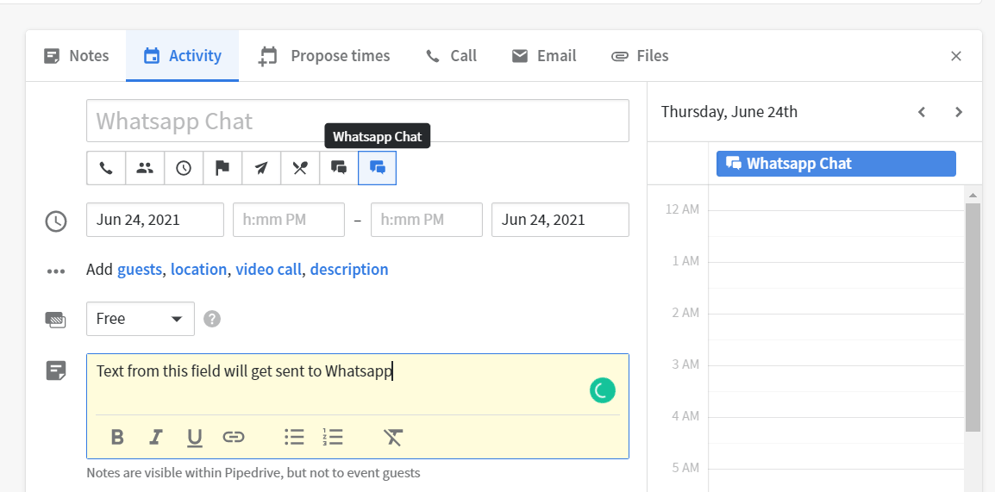This screenshot has height=492, width=995.
Task: Select the Call activity type icon
Action: (x=107, y=168)
